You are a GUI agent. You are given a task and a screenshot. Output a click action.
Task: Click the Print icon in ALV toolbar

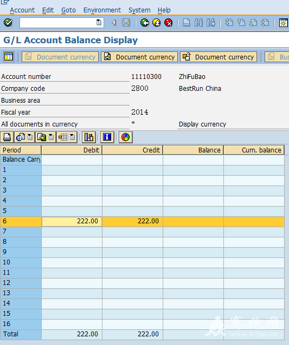pos(7,137)
